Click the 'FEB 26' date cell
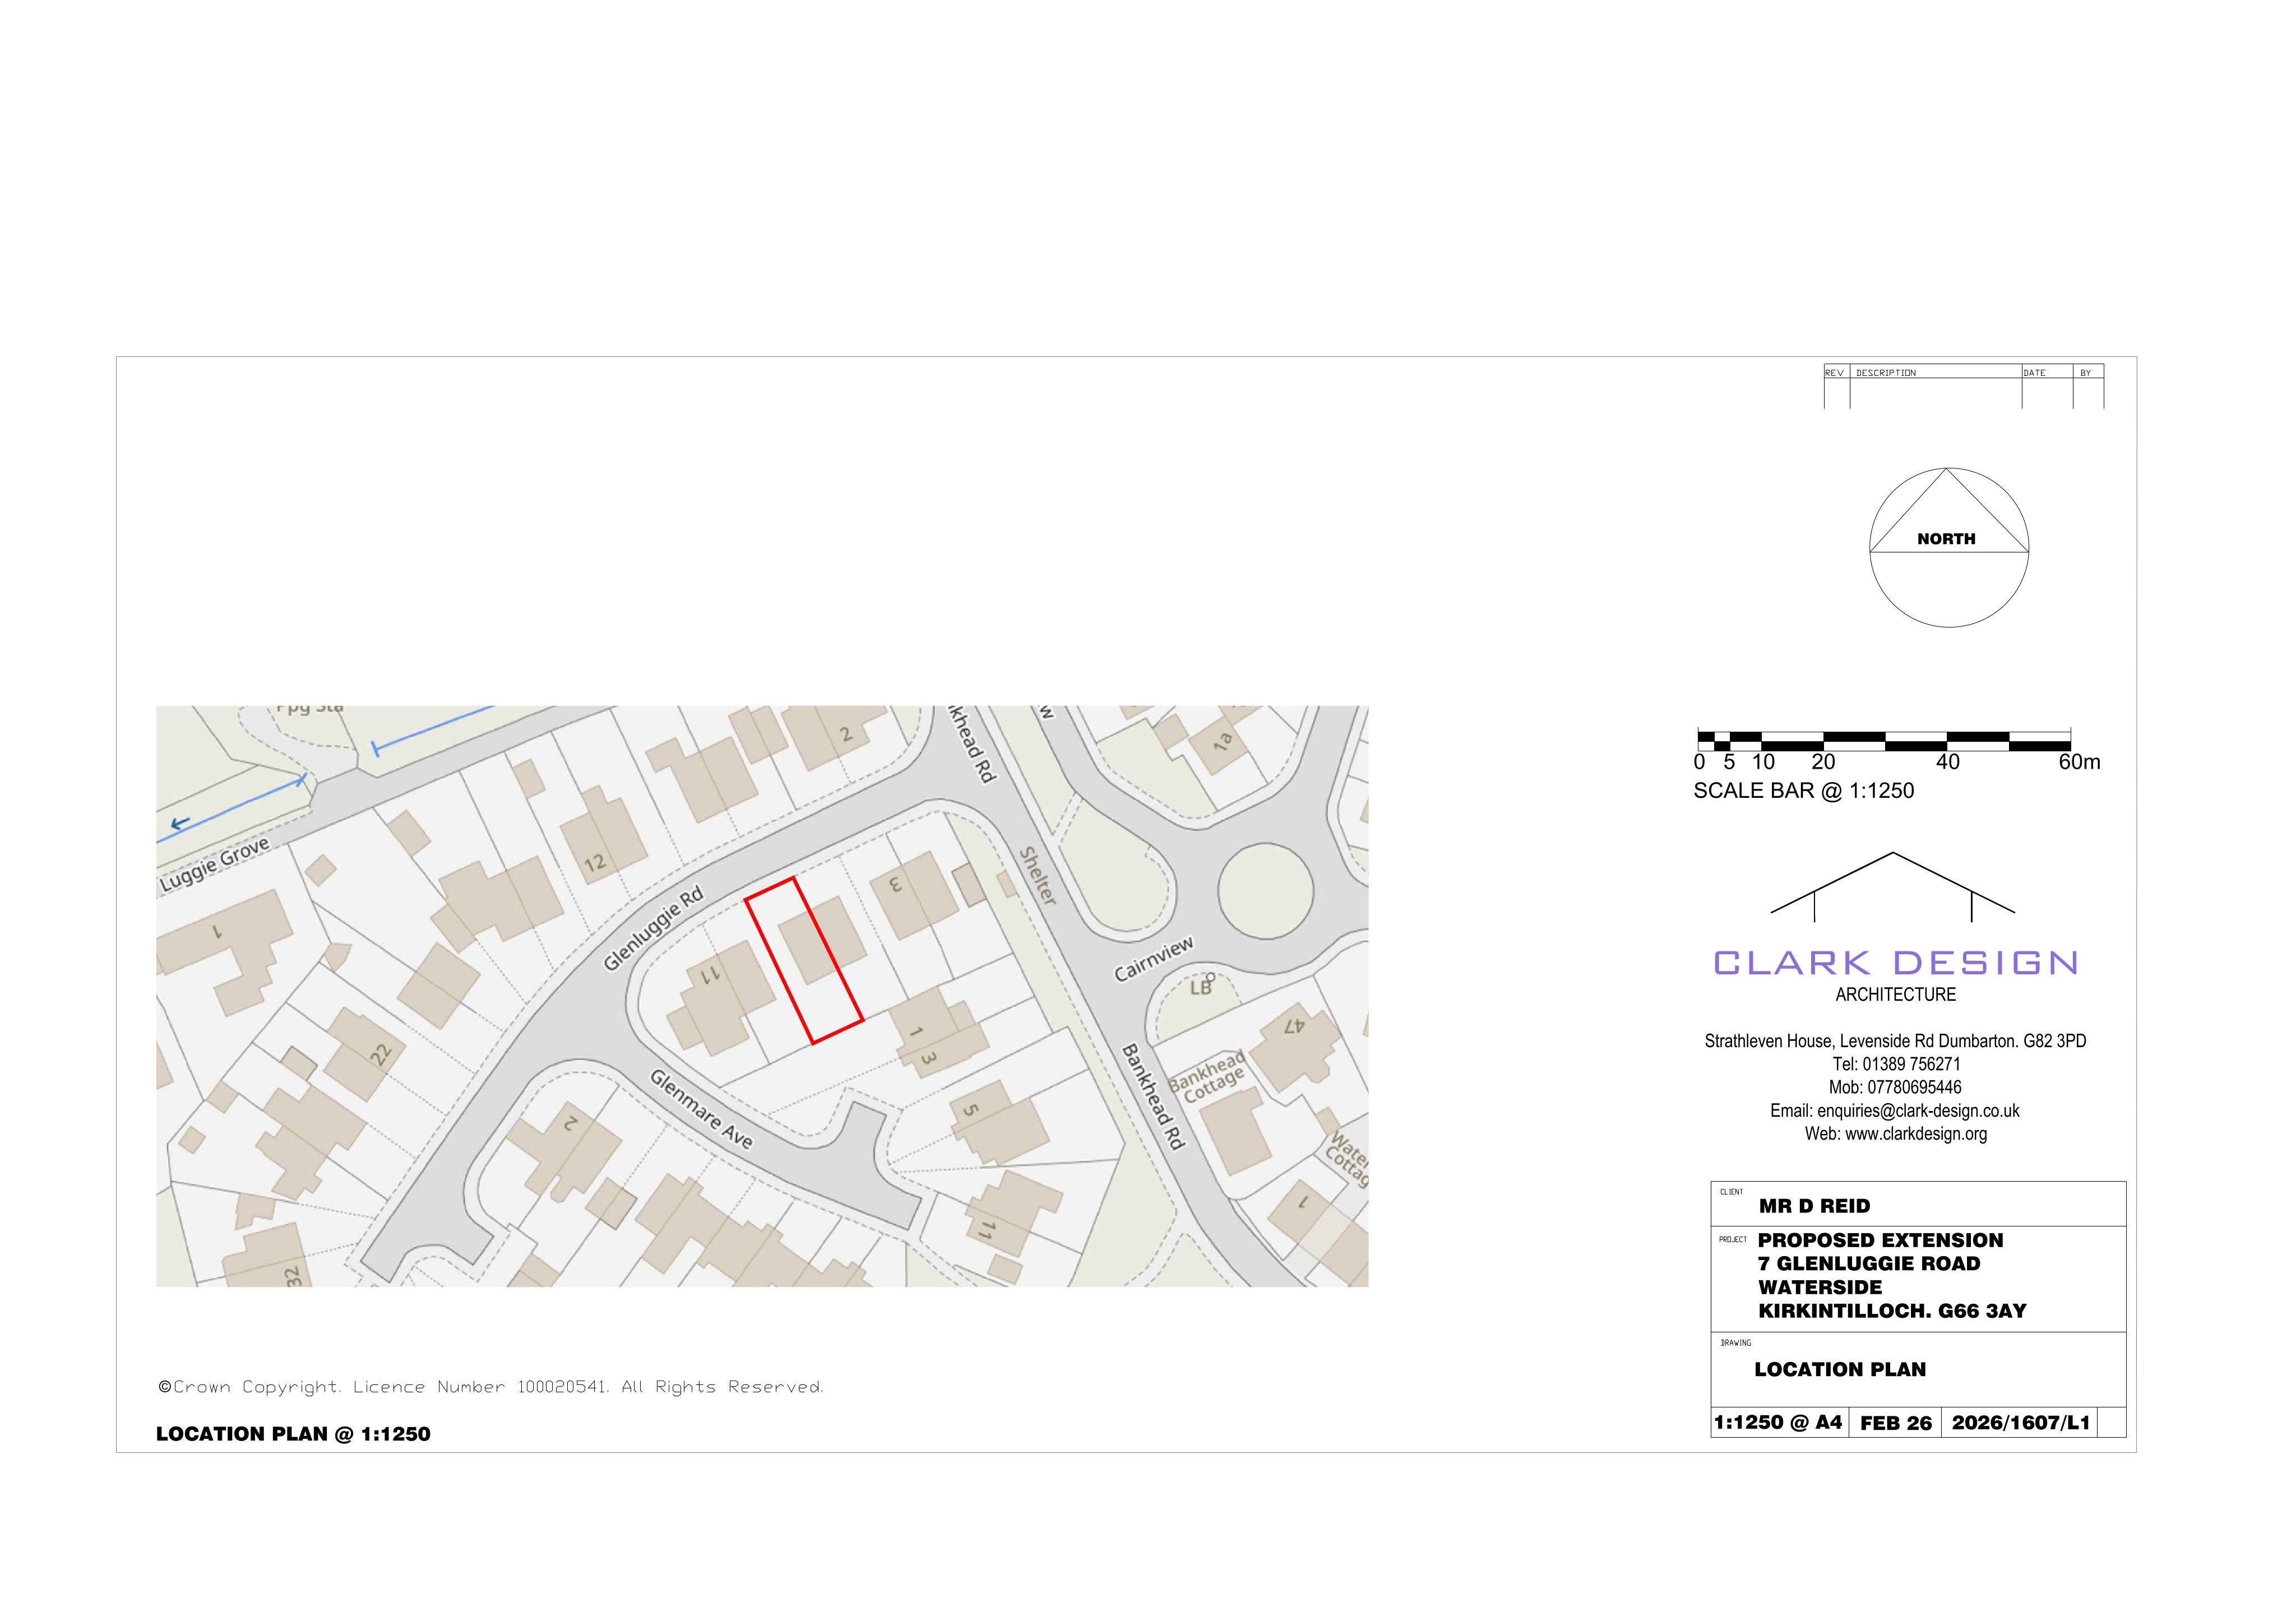Viewport: 2296px width, 1622px height. 1896,1423
